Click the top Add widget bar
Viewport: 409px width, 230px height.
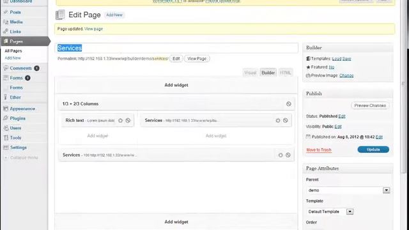click(176, 85)
